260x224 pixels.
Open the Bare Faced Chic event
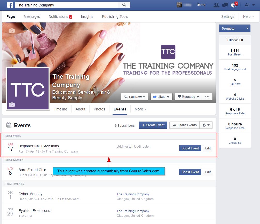32,170
